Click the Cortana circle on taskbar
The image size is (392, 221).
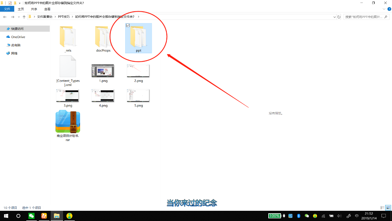click(x=18, y=216)
